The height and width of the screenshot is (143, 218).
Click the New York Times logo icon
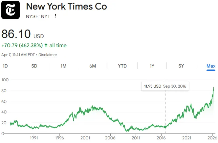11,10
